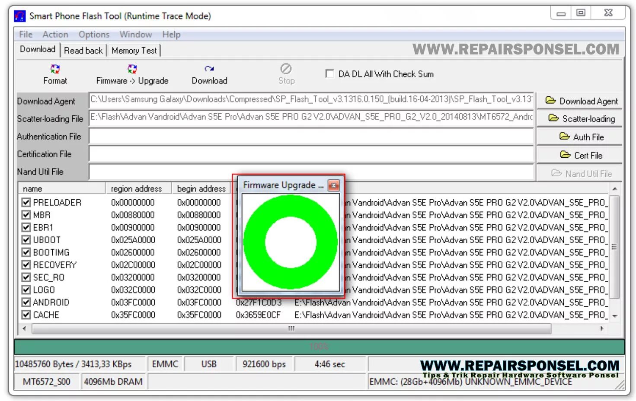Click the Stop icon in the toolbar
Screen dimensions: 636x401
coord(286,69)
